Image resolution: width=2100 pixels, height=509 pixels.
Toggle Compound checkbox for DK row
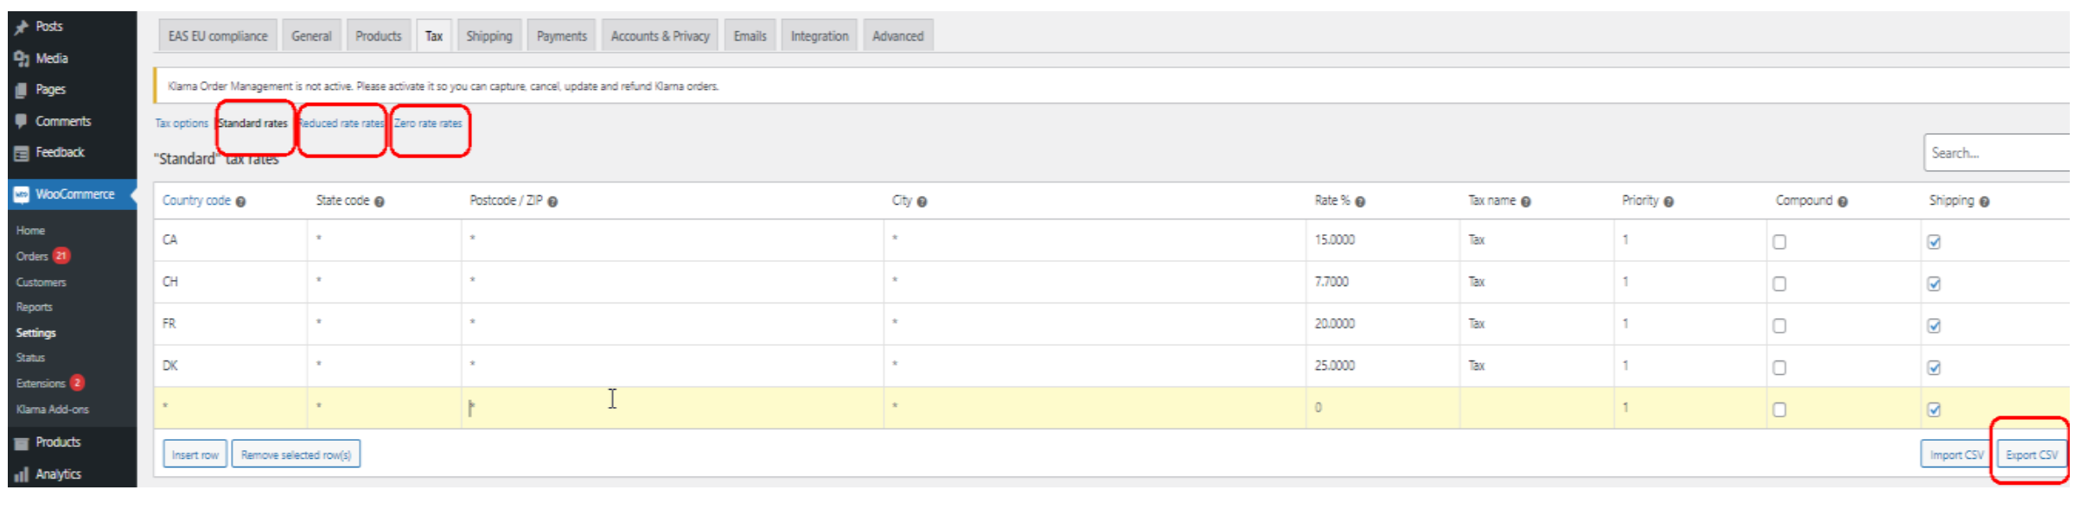point(1779,368)
